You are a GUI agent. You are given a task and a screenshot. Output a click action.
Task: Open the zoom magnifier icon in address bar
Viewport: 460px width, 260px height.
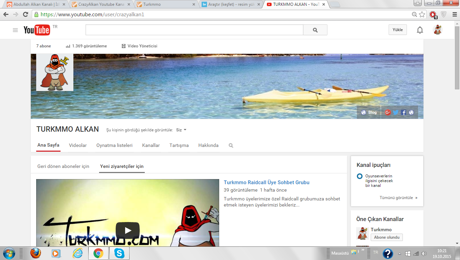pos(414,15)
